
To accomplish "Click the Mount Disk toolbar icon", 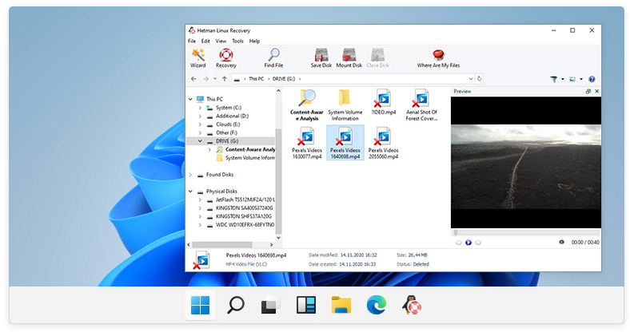I will 349,55.
